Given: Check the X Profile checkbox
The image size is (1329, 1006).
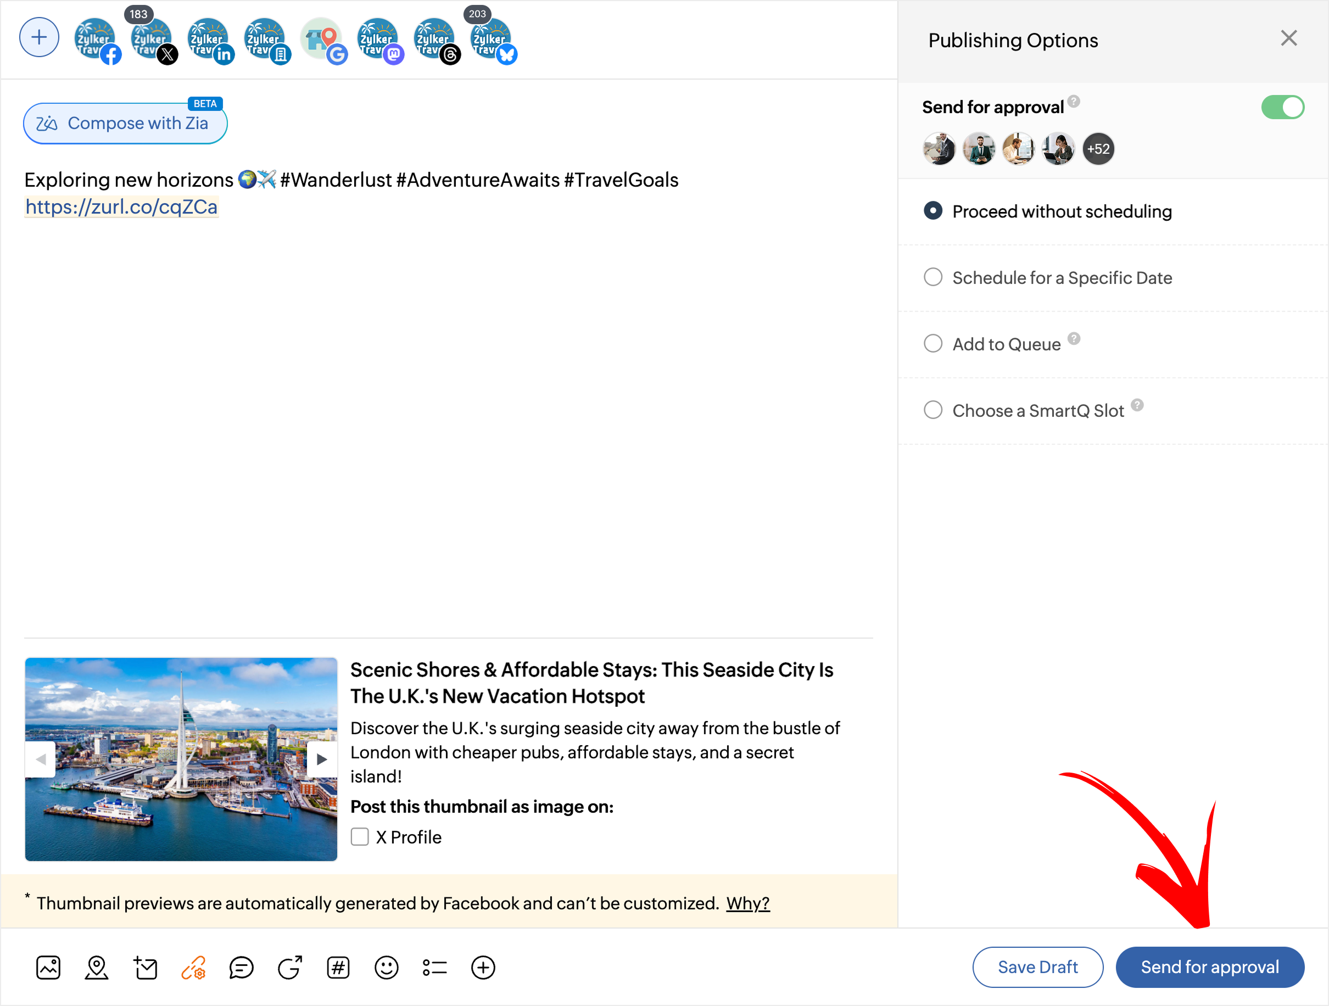Looking at the screenshot, I should [359, 837].
